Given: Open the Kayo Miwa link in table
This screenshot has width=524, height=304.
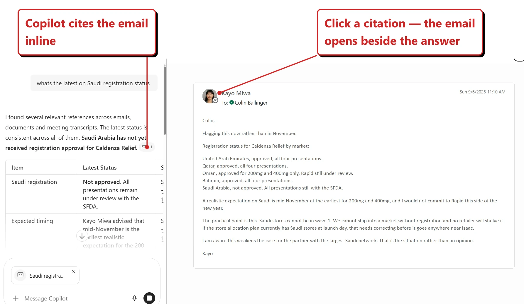Looking at the screenshot, I should (x=97, y=221).
